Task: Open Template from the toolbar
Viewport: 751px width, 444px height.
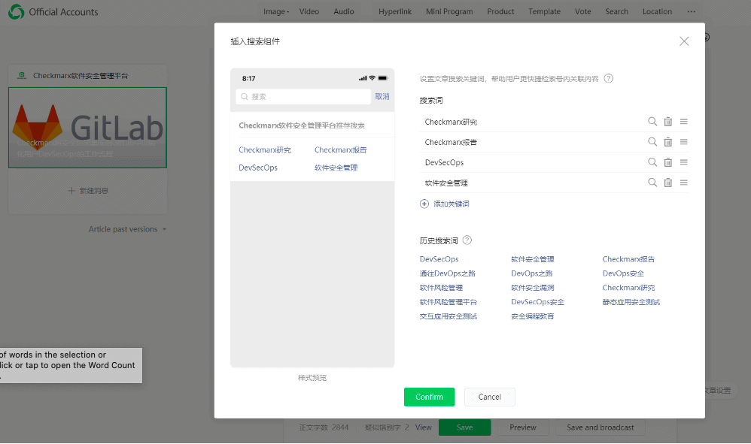Action: pos(545,11)
